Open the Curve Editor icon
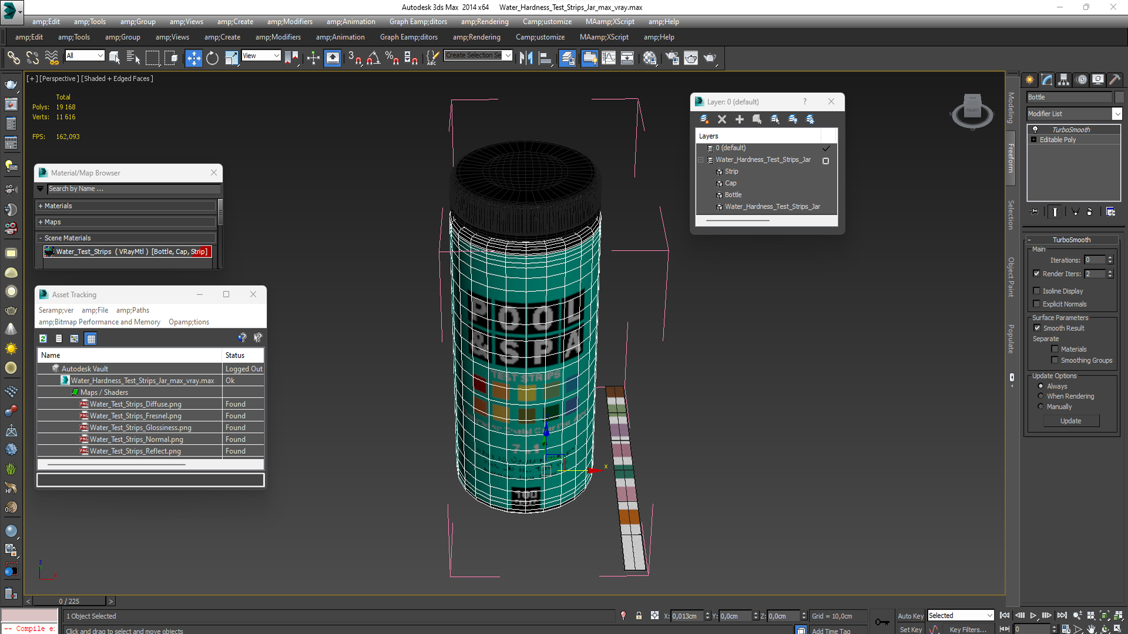This screenshot has height=634, width=1128. (x=609, y=58)
